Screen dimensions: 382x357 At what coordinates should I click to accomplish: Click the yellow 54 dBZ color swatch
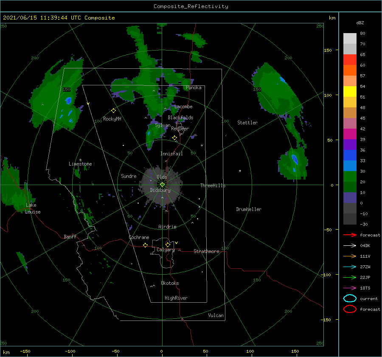350,92
